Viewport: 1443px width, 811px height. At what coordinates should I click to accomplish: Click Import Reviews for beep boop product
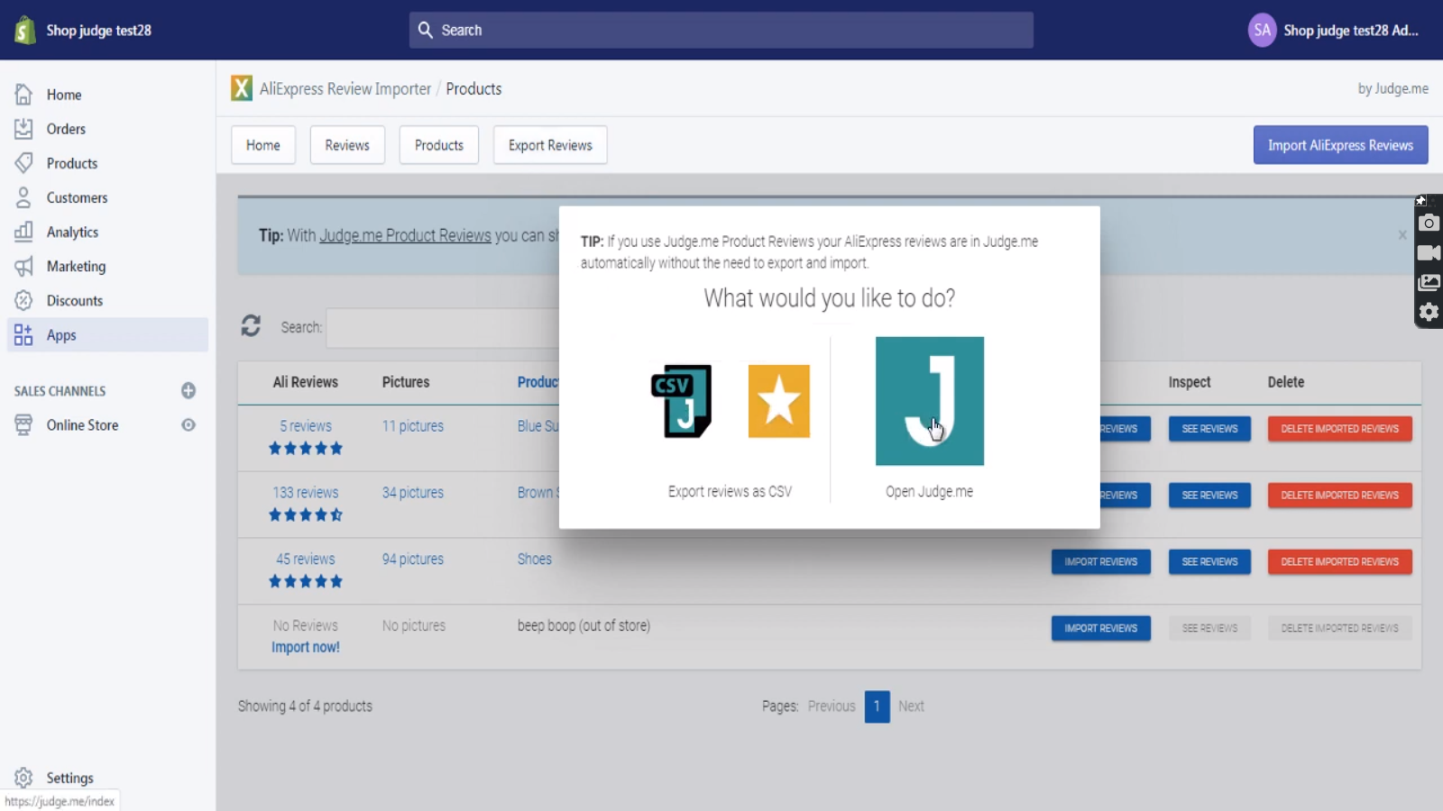pos(1100,628)
